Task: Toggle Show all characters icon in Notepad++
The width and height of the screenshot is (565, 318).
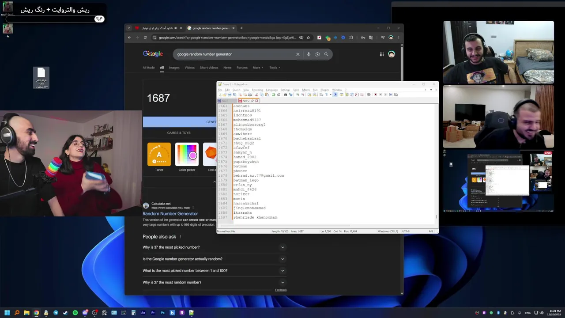Action: pos(326,95)
